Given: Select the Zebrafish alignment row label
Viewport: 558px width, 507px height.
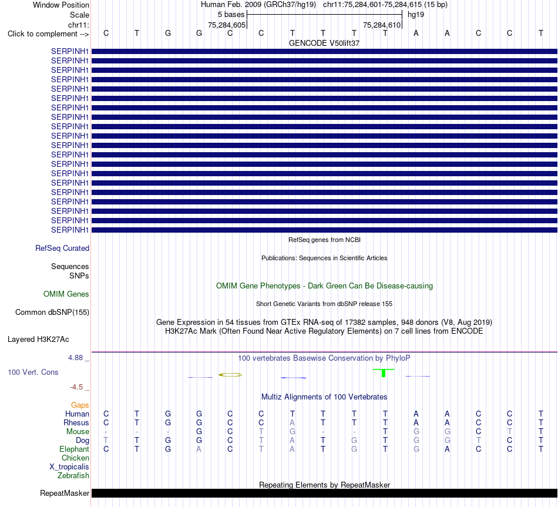Looking at the screenshot, I should [x=73, y=475].
